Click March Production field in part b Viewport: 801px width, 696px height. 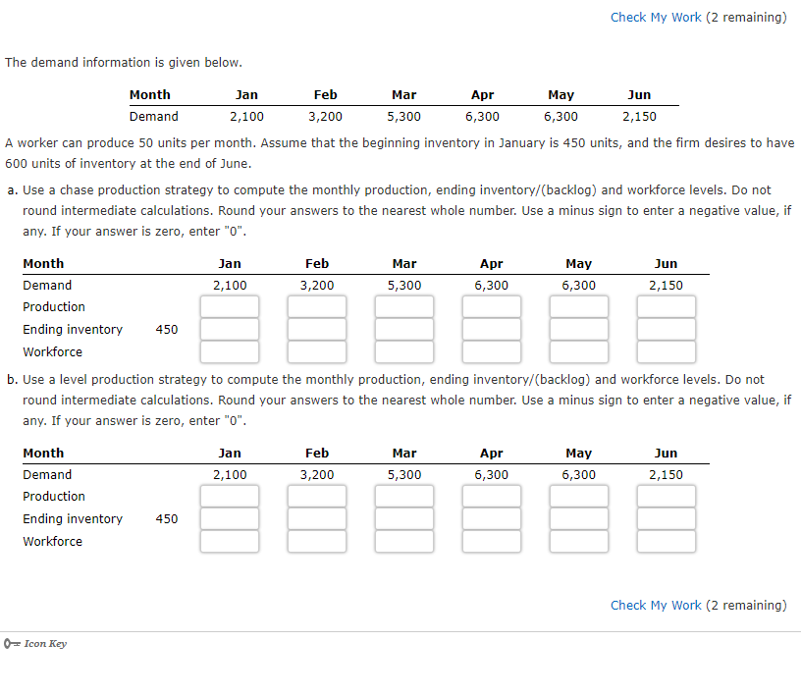point(403,496)
